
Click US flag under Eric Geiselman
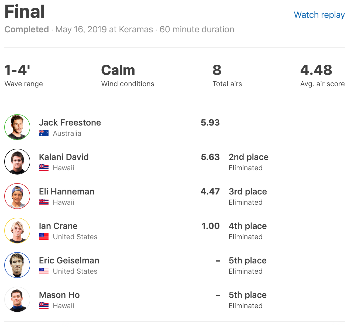click(x=44, y=271)
